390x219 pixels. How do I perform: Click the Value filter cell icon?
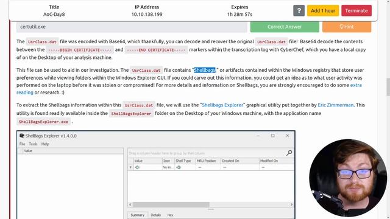(137, 167)
